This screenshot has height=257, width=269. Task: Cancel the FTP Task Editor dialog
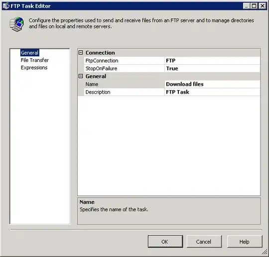pyautogui.click(x=204, y=242)
